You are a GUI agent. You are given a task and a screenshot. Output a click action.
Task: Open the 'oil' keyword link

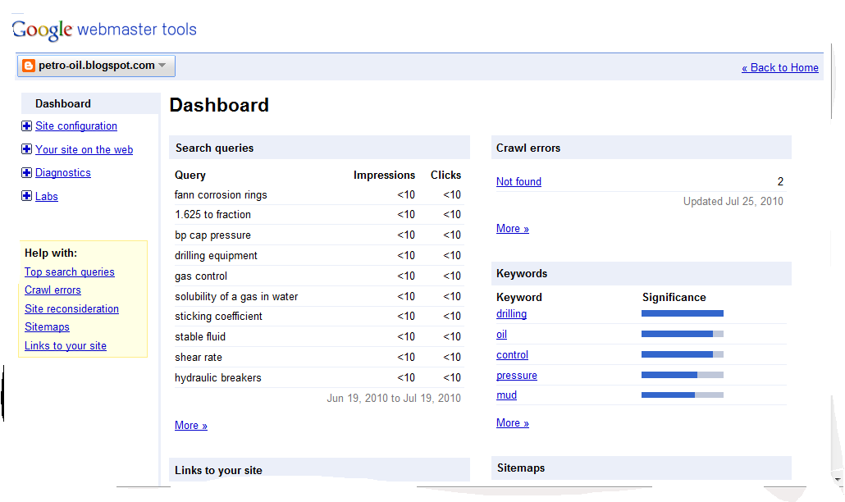pos(501,335)
